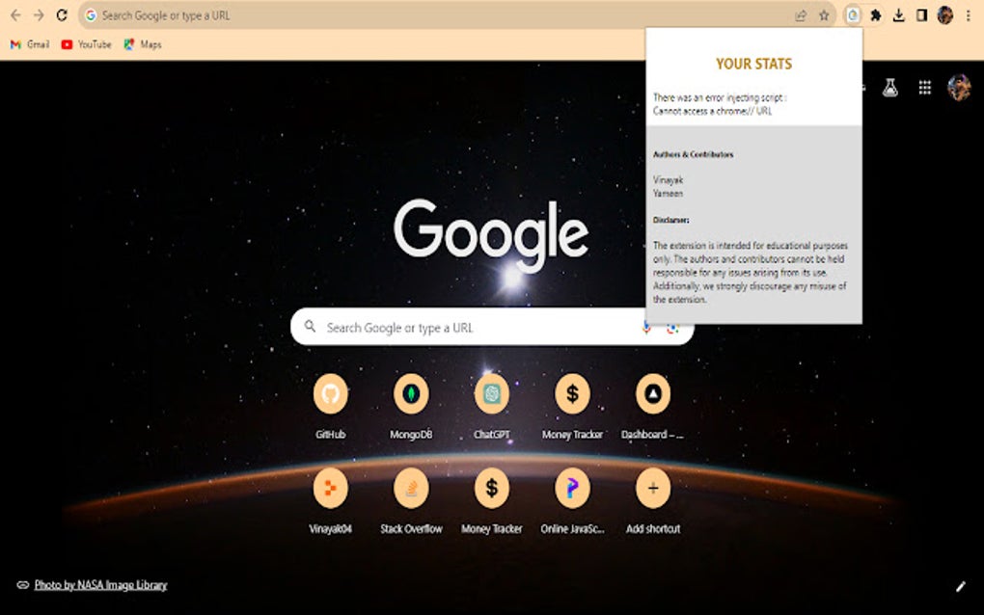Start voice search with microphone icon
The height and width of the screenshot is (615, 984).
point(645,327)
